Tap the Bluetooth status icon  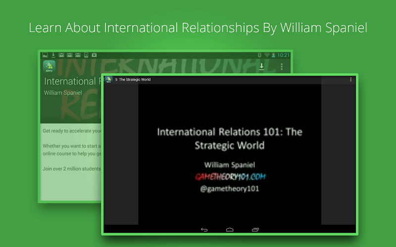coord(259,55)
